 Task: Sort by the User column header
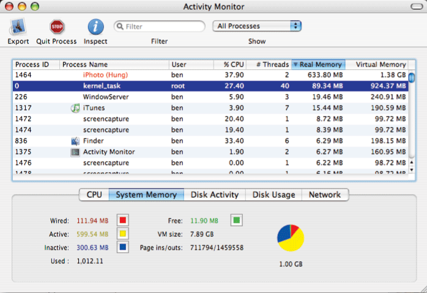point(191,65)
